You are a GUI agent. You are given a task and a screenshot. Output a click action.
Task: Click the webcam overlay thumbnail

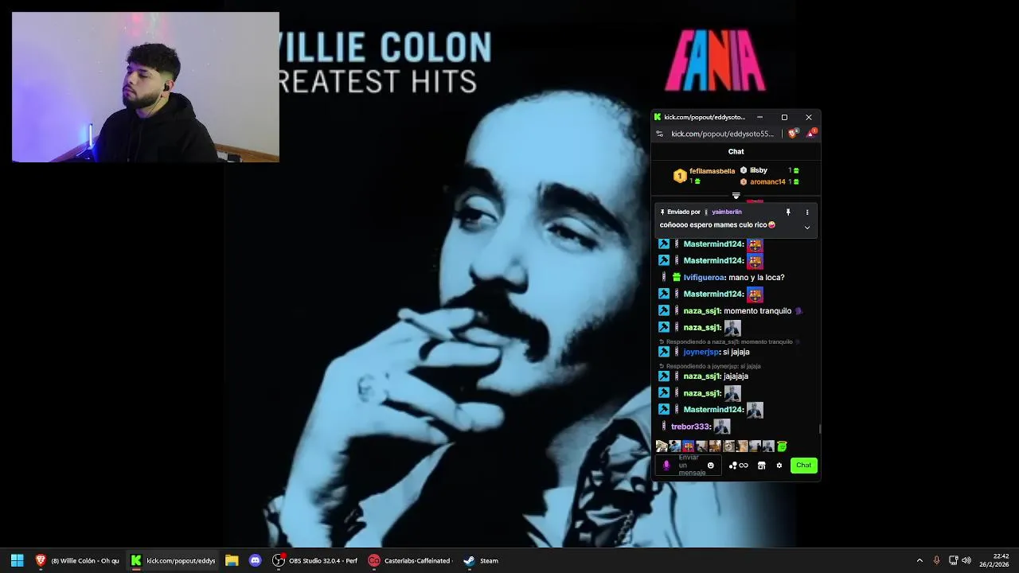(x=146, y=87)
